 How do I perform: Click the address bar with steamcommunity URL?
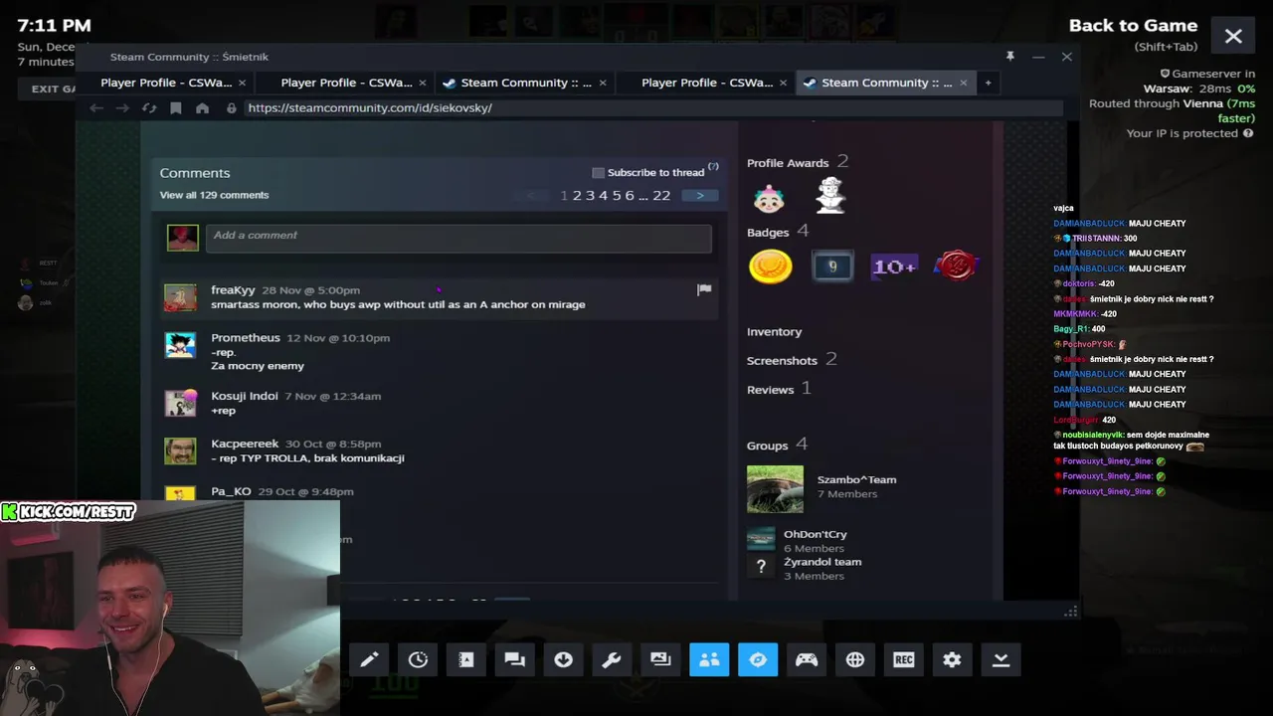651,107
